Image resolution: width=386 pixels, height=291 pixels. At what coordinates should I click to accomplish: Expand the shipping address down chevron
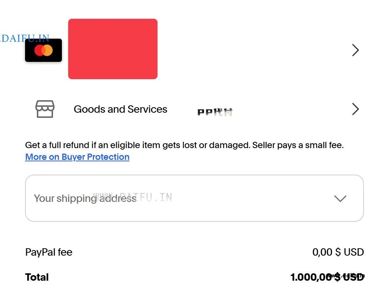pyautogui.click(x=340, y=199)
